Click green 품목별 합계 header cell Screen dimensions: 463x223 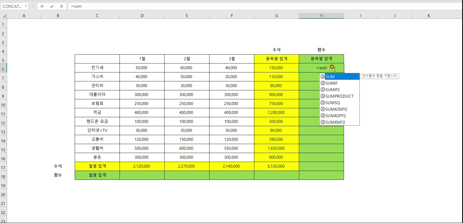[321, 59]
